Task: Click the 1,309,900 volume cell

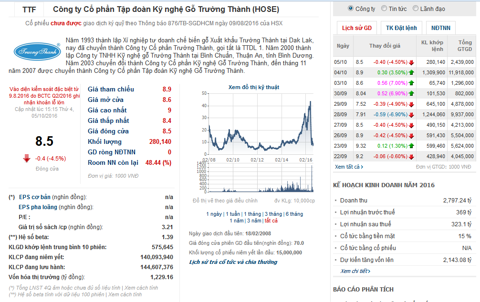Action: [x=433, y=73]
